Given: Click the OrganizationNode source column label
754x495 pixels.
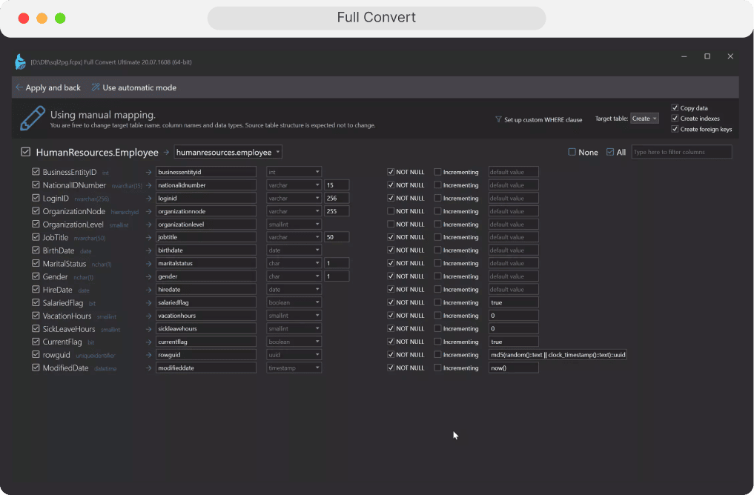Looking at the screenshot, I should point(73,211).
